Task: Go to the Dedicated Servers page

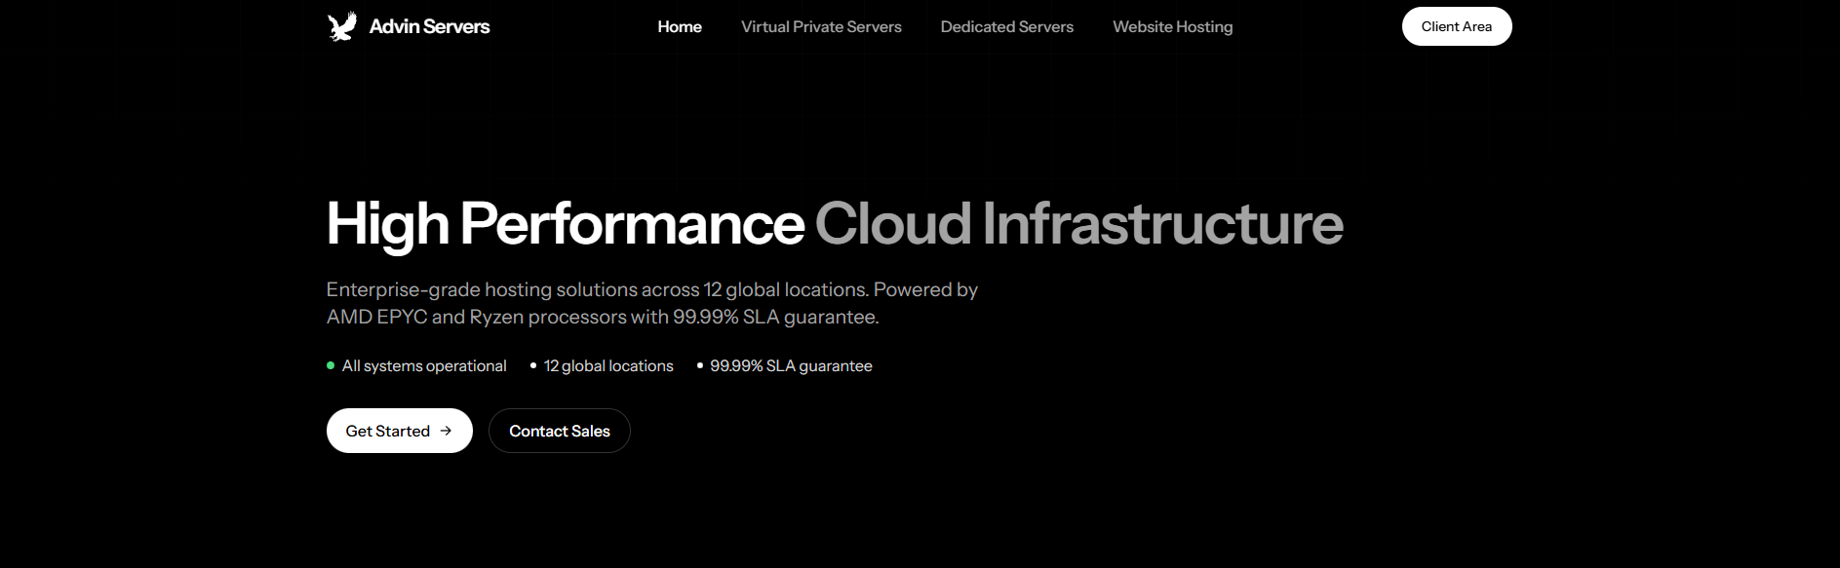Action: [x=1006, y=26]
